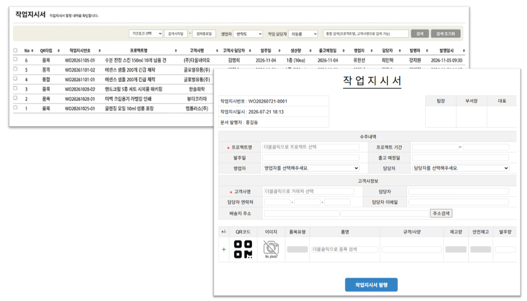The height and width of the screenshot is (301, 527).
Task: Check the row 3 checkbox for WO20261028-02
Action: 15,88
